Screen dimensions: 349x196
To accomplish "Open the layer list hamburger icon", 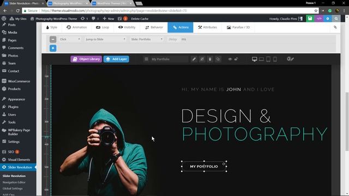I will click(x=146, y=59).
